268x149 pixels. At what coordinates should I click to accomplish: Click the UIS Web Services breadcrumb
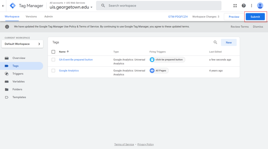point(76,3)
